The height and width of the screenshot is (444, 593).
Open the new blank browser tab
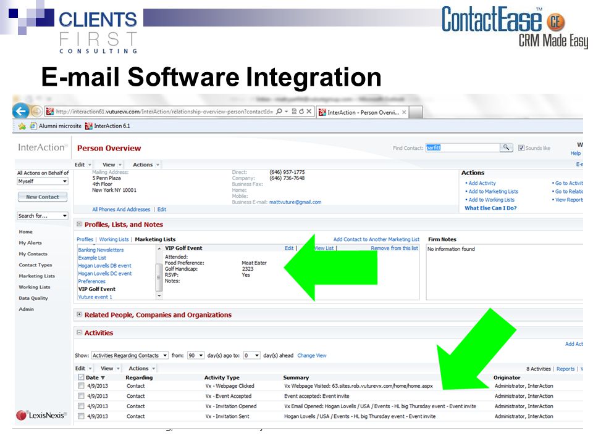pyautogui.click(x=416, y=112)
